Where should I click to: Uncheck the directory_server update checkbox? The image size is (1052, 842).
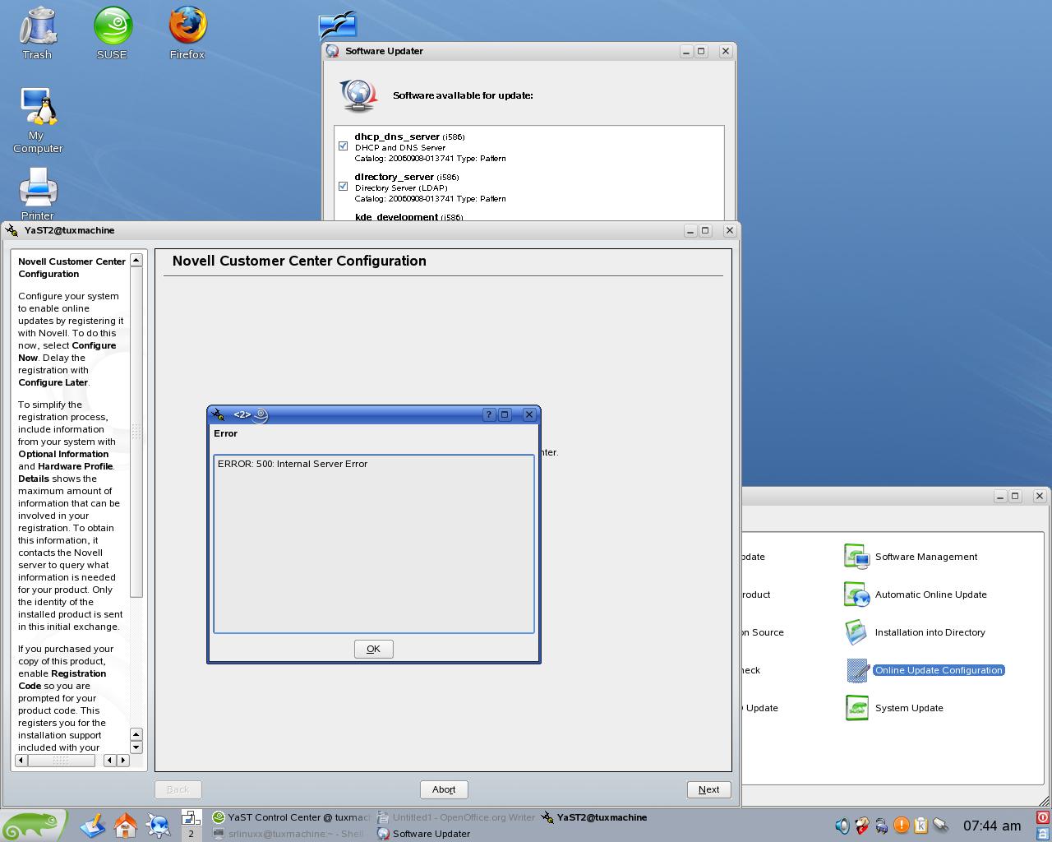tap(343, 187)
